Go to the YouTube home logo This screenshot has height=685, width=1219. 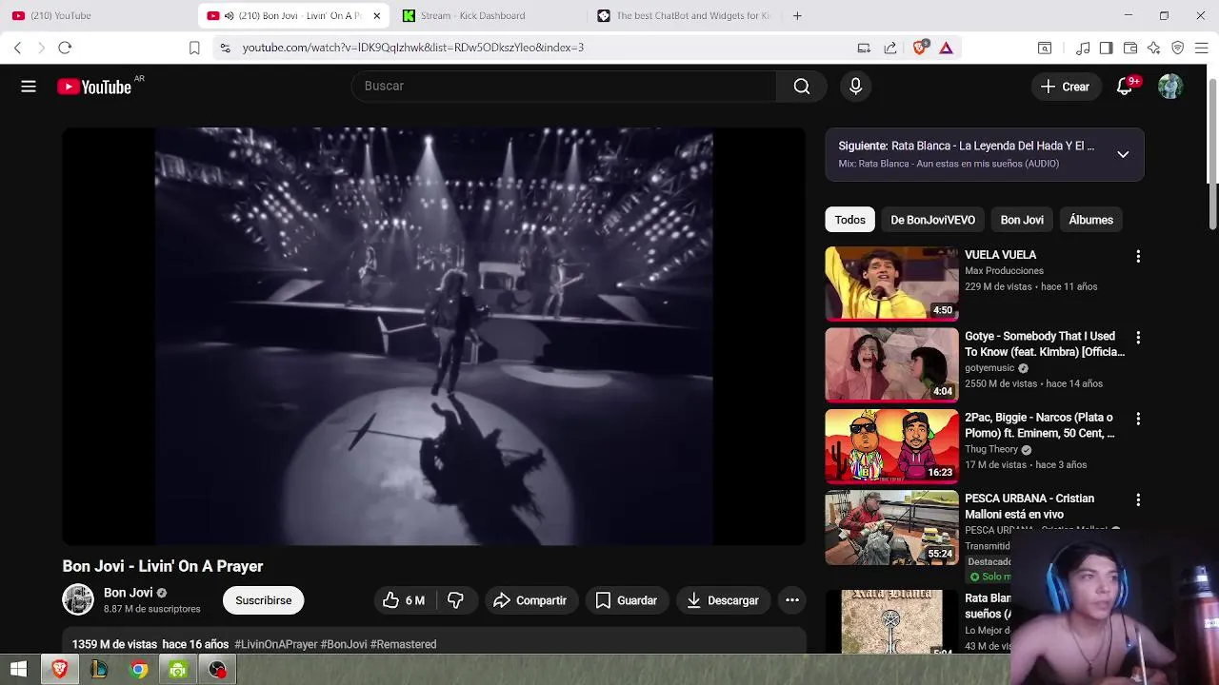click(x=94, y=87)
